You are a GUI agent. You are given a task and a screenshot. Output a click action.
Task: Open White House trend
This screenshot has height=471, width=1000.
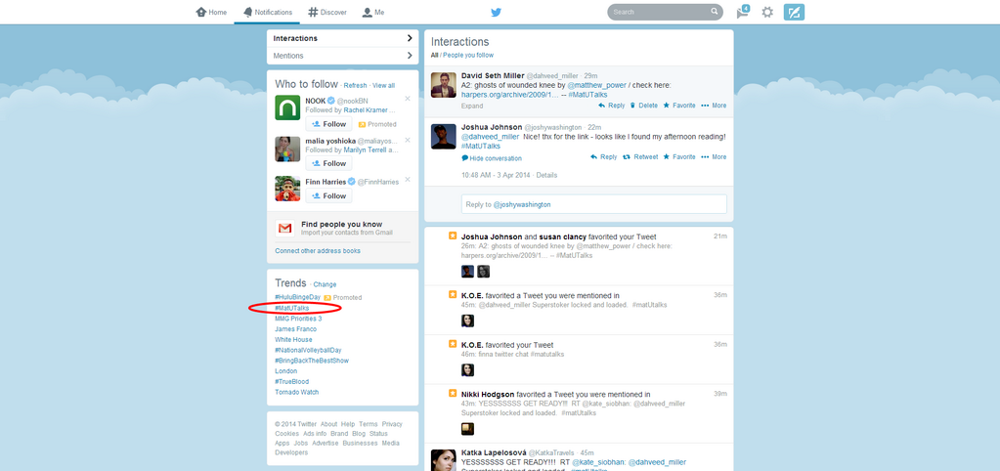tap(293, 340)
